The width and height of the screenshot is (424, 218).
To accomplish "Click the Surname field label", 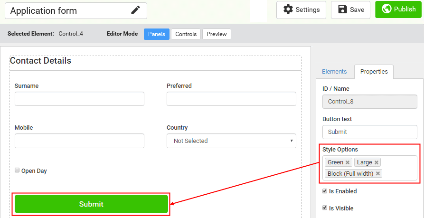I will pyautogui.click(x=27, y=86).
